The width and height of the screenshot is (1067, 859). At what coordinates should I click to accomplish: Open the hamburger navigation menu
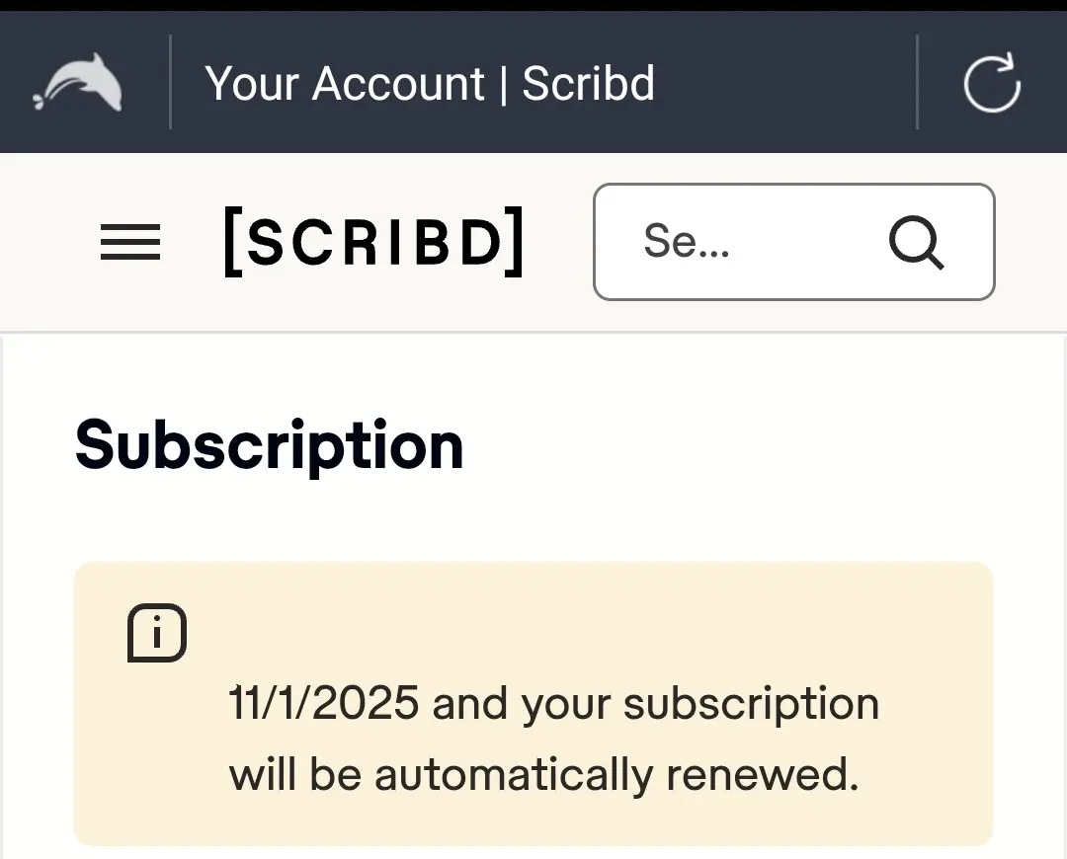coord(130,242)
